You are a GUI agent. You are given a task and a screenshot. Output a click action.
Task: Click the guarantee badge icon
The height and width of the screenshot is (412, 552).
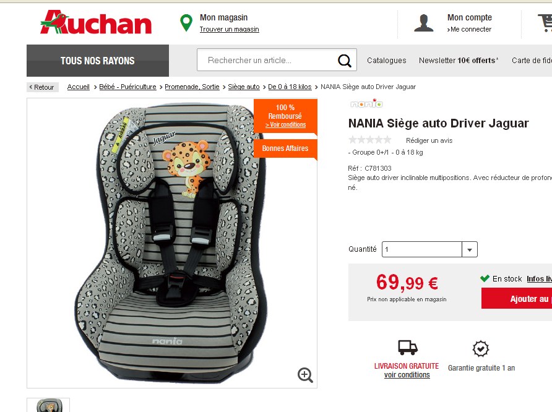click(481, 349)
